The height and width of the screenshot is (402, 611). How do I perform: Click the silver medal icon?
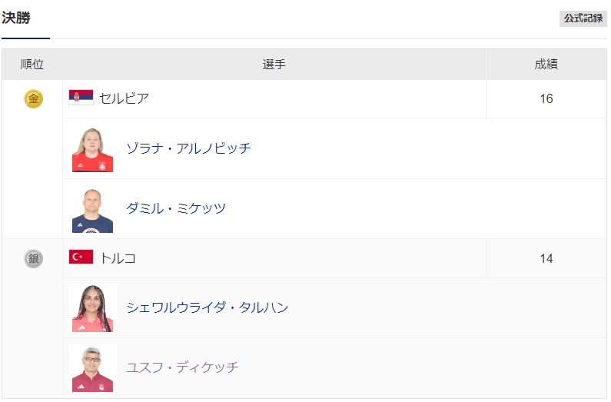click(33, 258)
